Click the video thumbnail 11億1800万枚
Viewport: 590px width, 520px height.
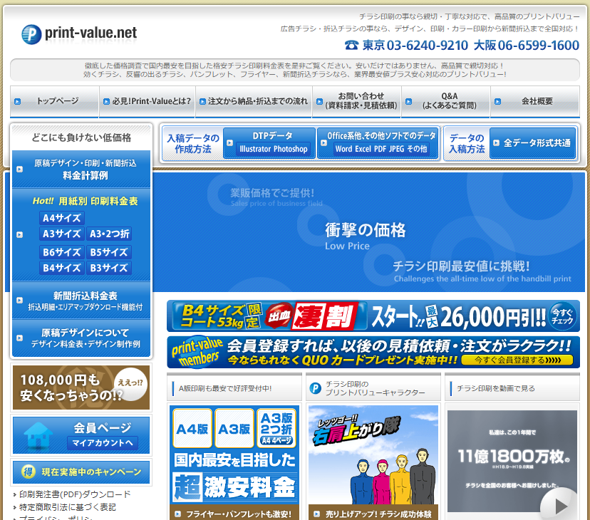click(x=512, y=461)
